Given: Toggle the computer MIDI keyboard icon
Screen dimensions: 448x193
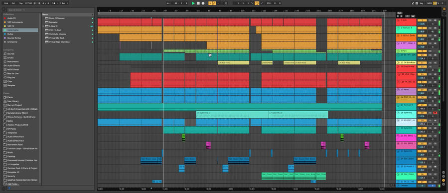Looking at the screenshot, I should click(417, 3).
